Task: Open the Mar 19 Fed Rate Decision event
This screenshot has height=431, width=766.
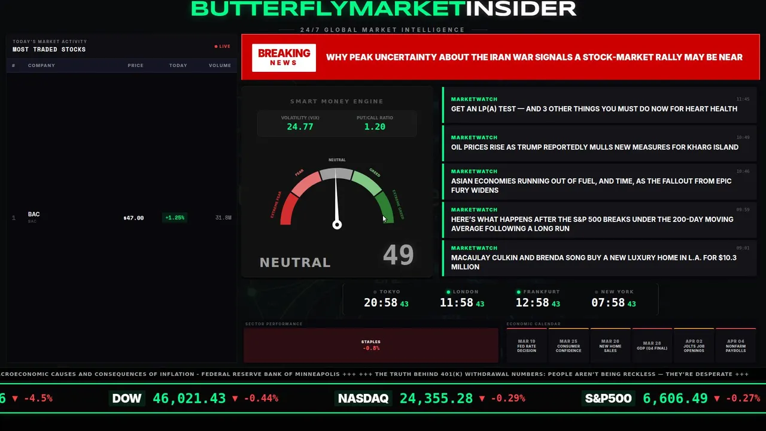Action: click(527, 345)
